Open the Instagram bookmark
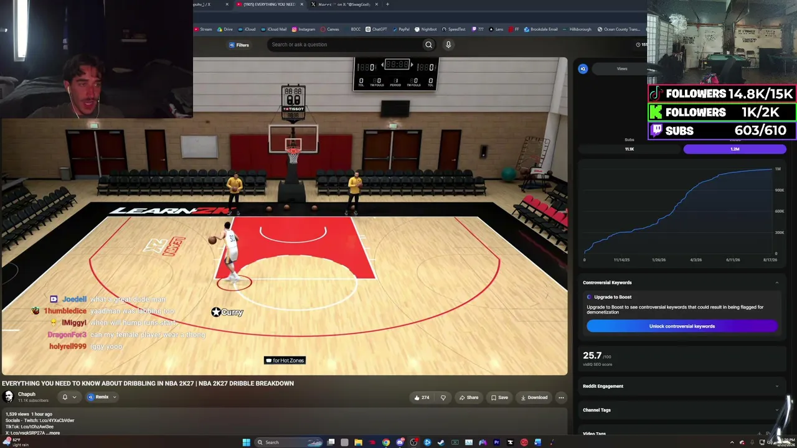Viewport: 797px width, 448px height. (303, 29)
